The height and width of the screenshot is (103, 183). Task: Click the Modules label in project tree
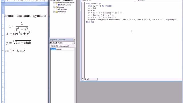pos(61,7)
